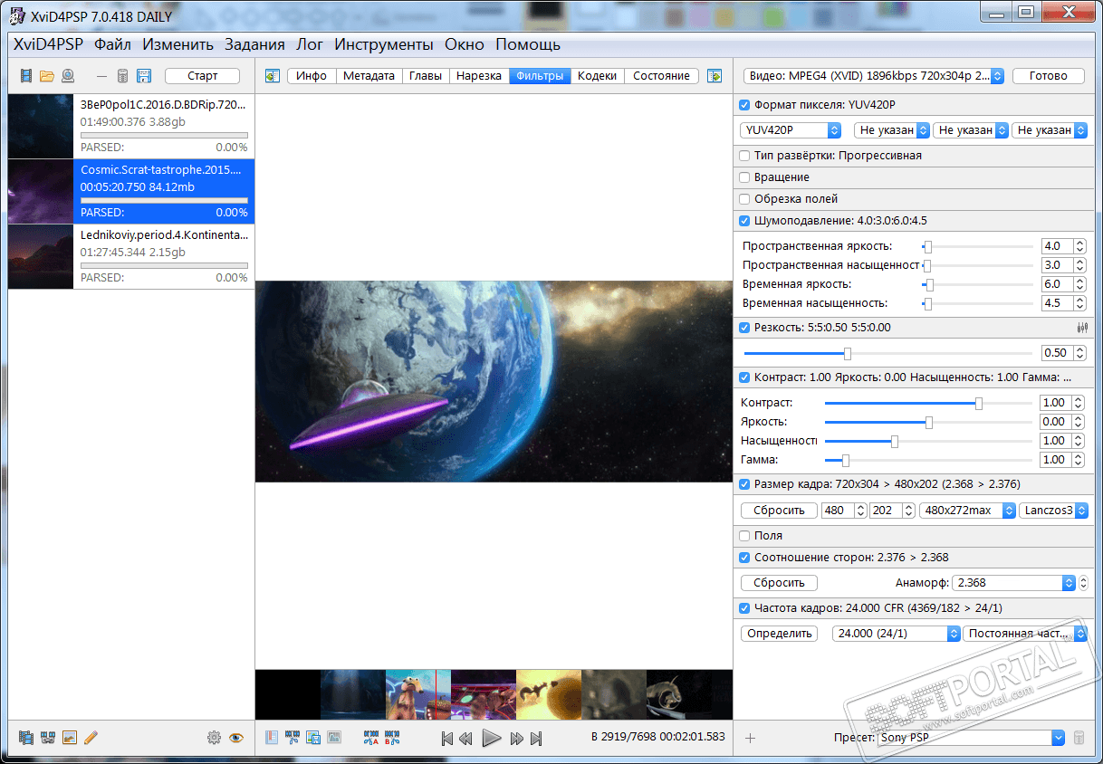
Task: Click the minus remove-task icon
Action: 101,76
